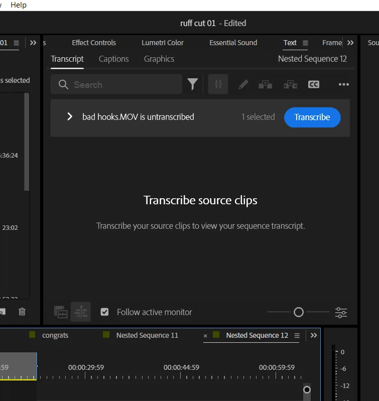Select the Text panel tab
The width and height of the screenshot is (379, 401).
click(x=290, y=43)
